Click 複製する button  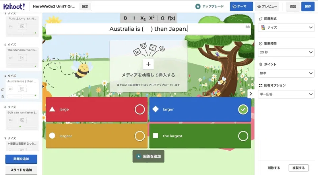(x=299, y=168)
